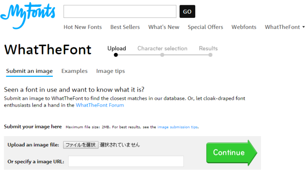Switch to the Examples tab

(74, 71)
